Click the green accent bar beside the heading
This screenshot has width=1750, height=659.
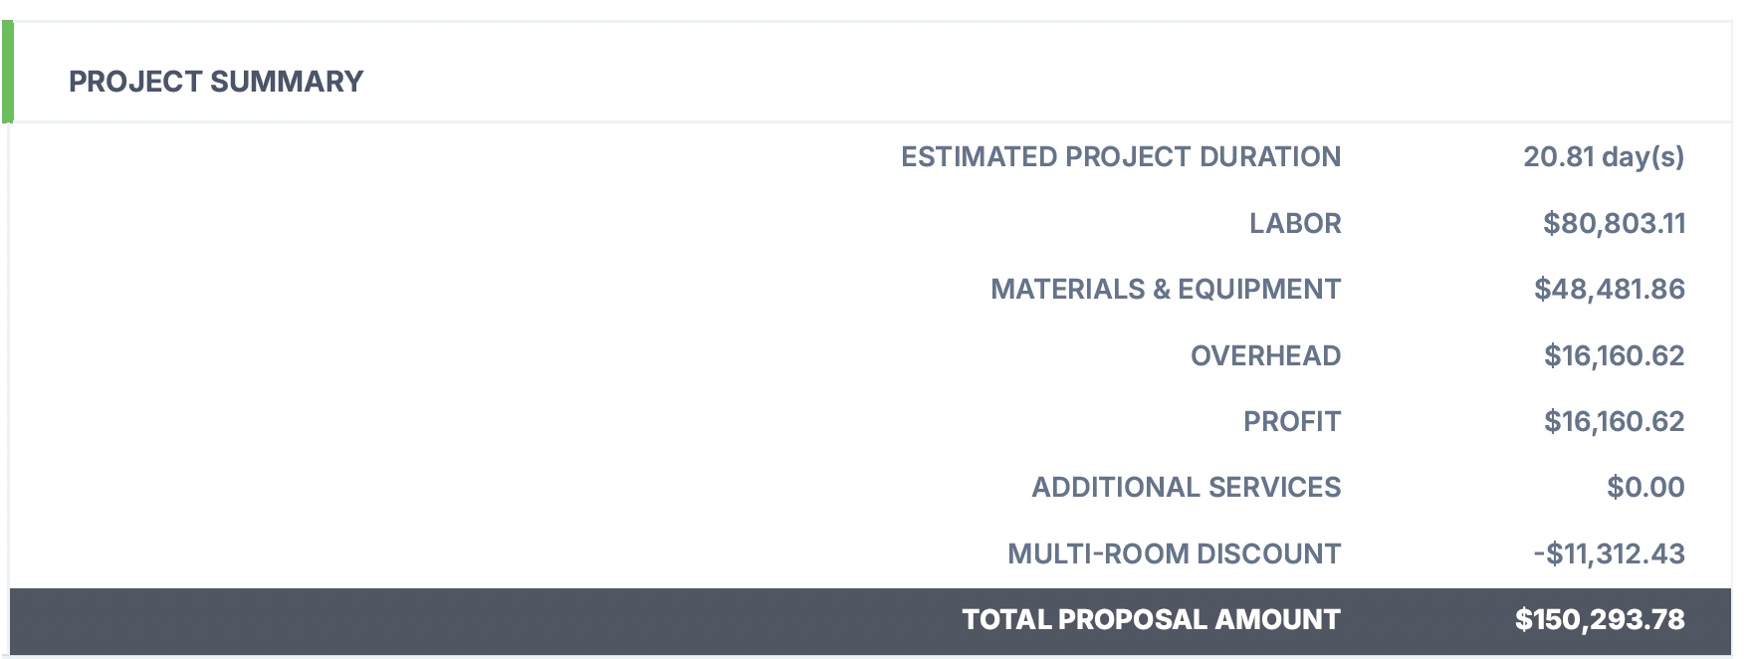pos(8,73)
